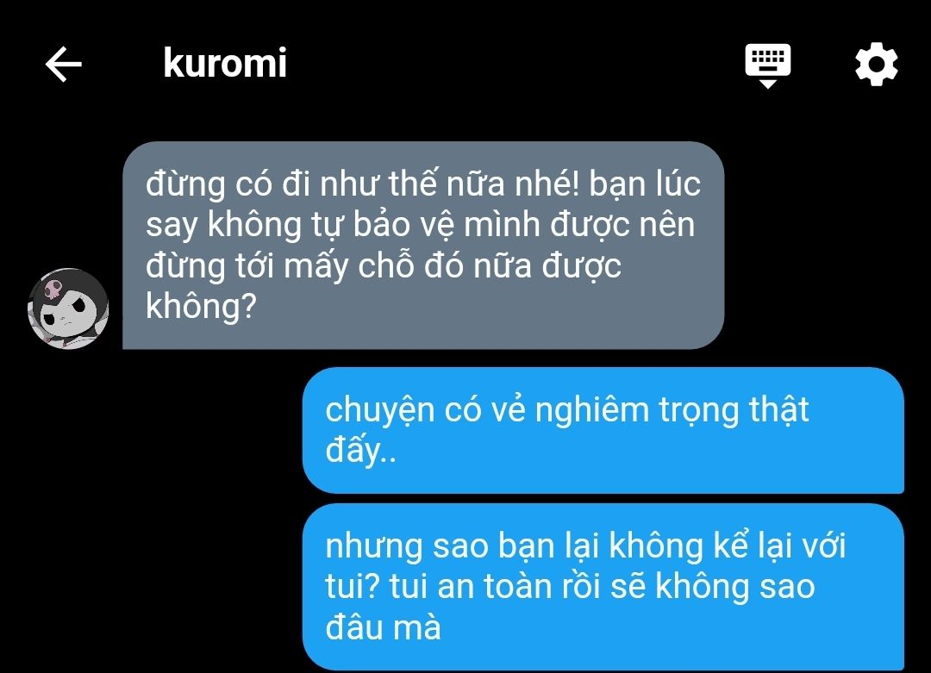Return to the conversation list arrow

[x=64, y=64]
